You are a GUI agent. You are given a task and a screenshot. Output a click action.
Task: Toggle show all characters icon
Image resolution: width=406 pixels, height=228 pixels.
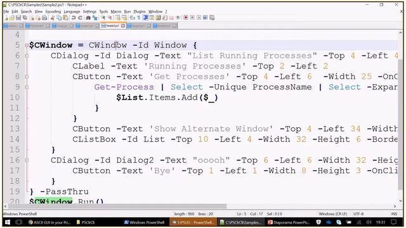[x=139, y=18]
